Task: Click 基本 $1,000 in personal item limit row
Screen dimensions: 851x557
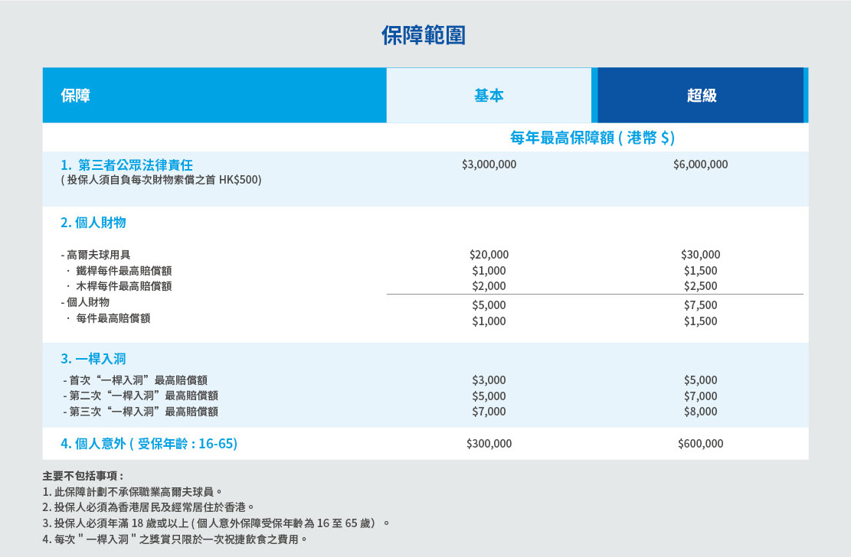Action: [489, 321]
